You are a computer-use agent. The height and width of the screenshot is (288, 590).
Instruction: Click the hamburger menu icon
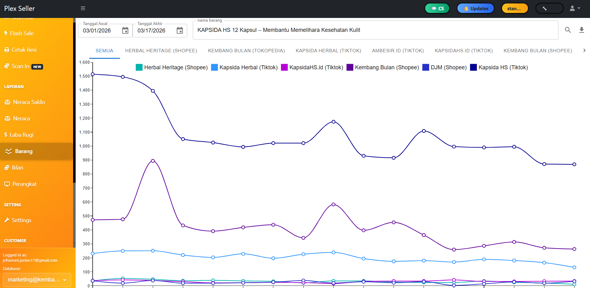pyautogui.click(x=83, y=8)
